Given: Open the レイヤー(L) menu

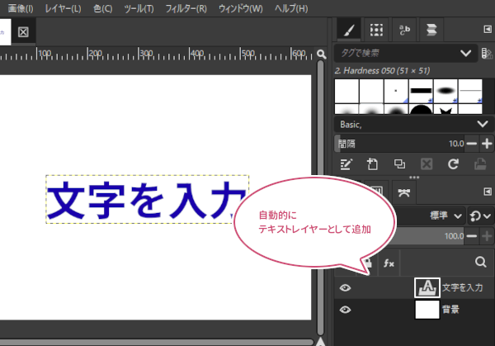Looking at the screenshot, I should [x=63, y=8].
